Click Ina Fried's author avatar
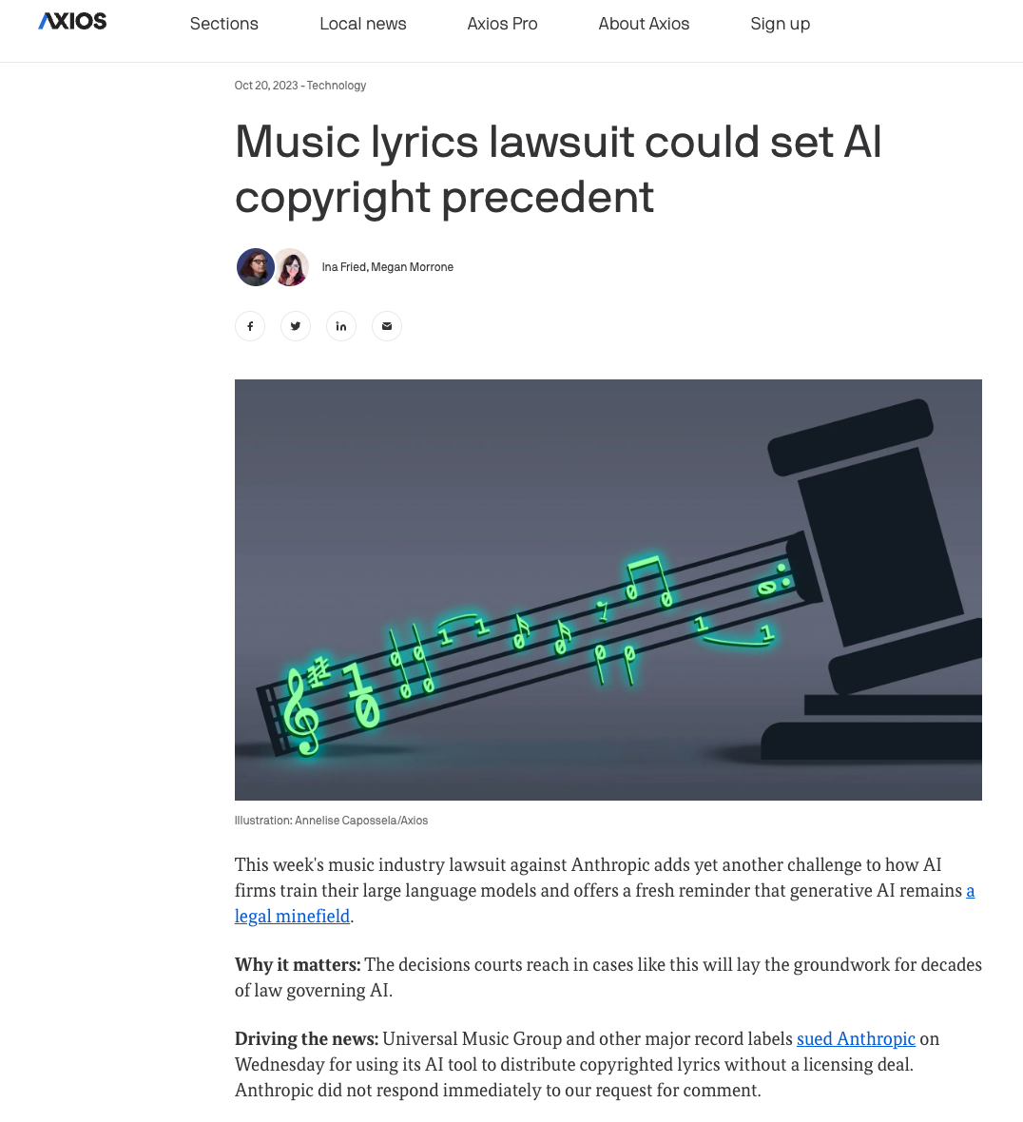 (x=256, y=267)
